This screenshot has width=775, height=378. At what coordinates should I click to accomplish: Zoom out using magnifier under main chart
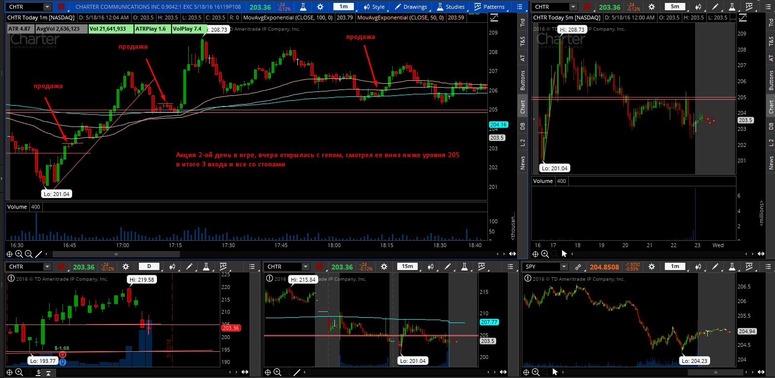29,254
